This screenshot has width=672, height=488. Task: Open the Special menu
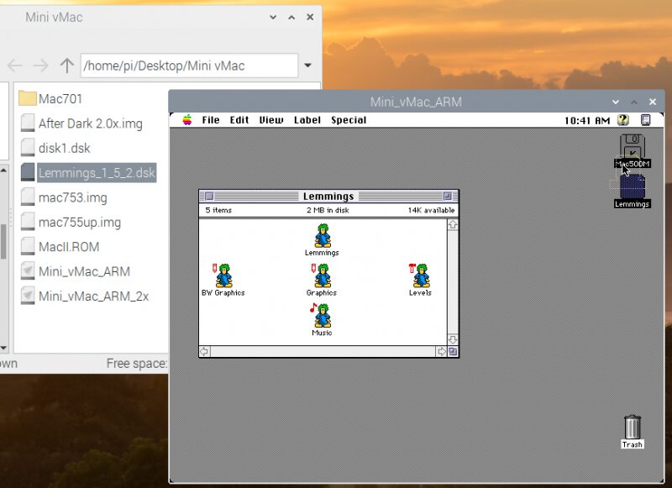[349, 120]
